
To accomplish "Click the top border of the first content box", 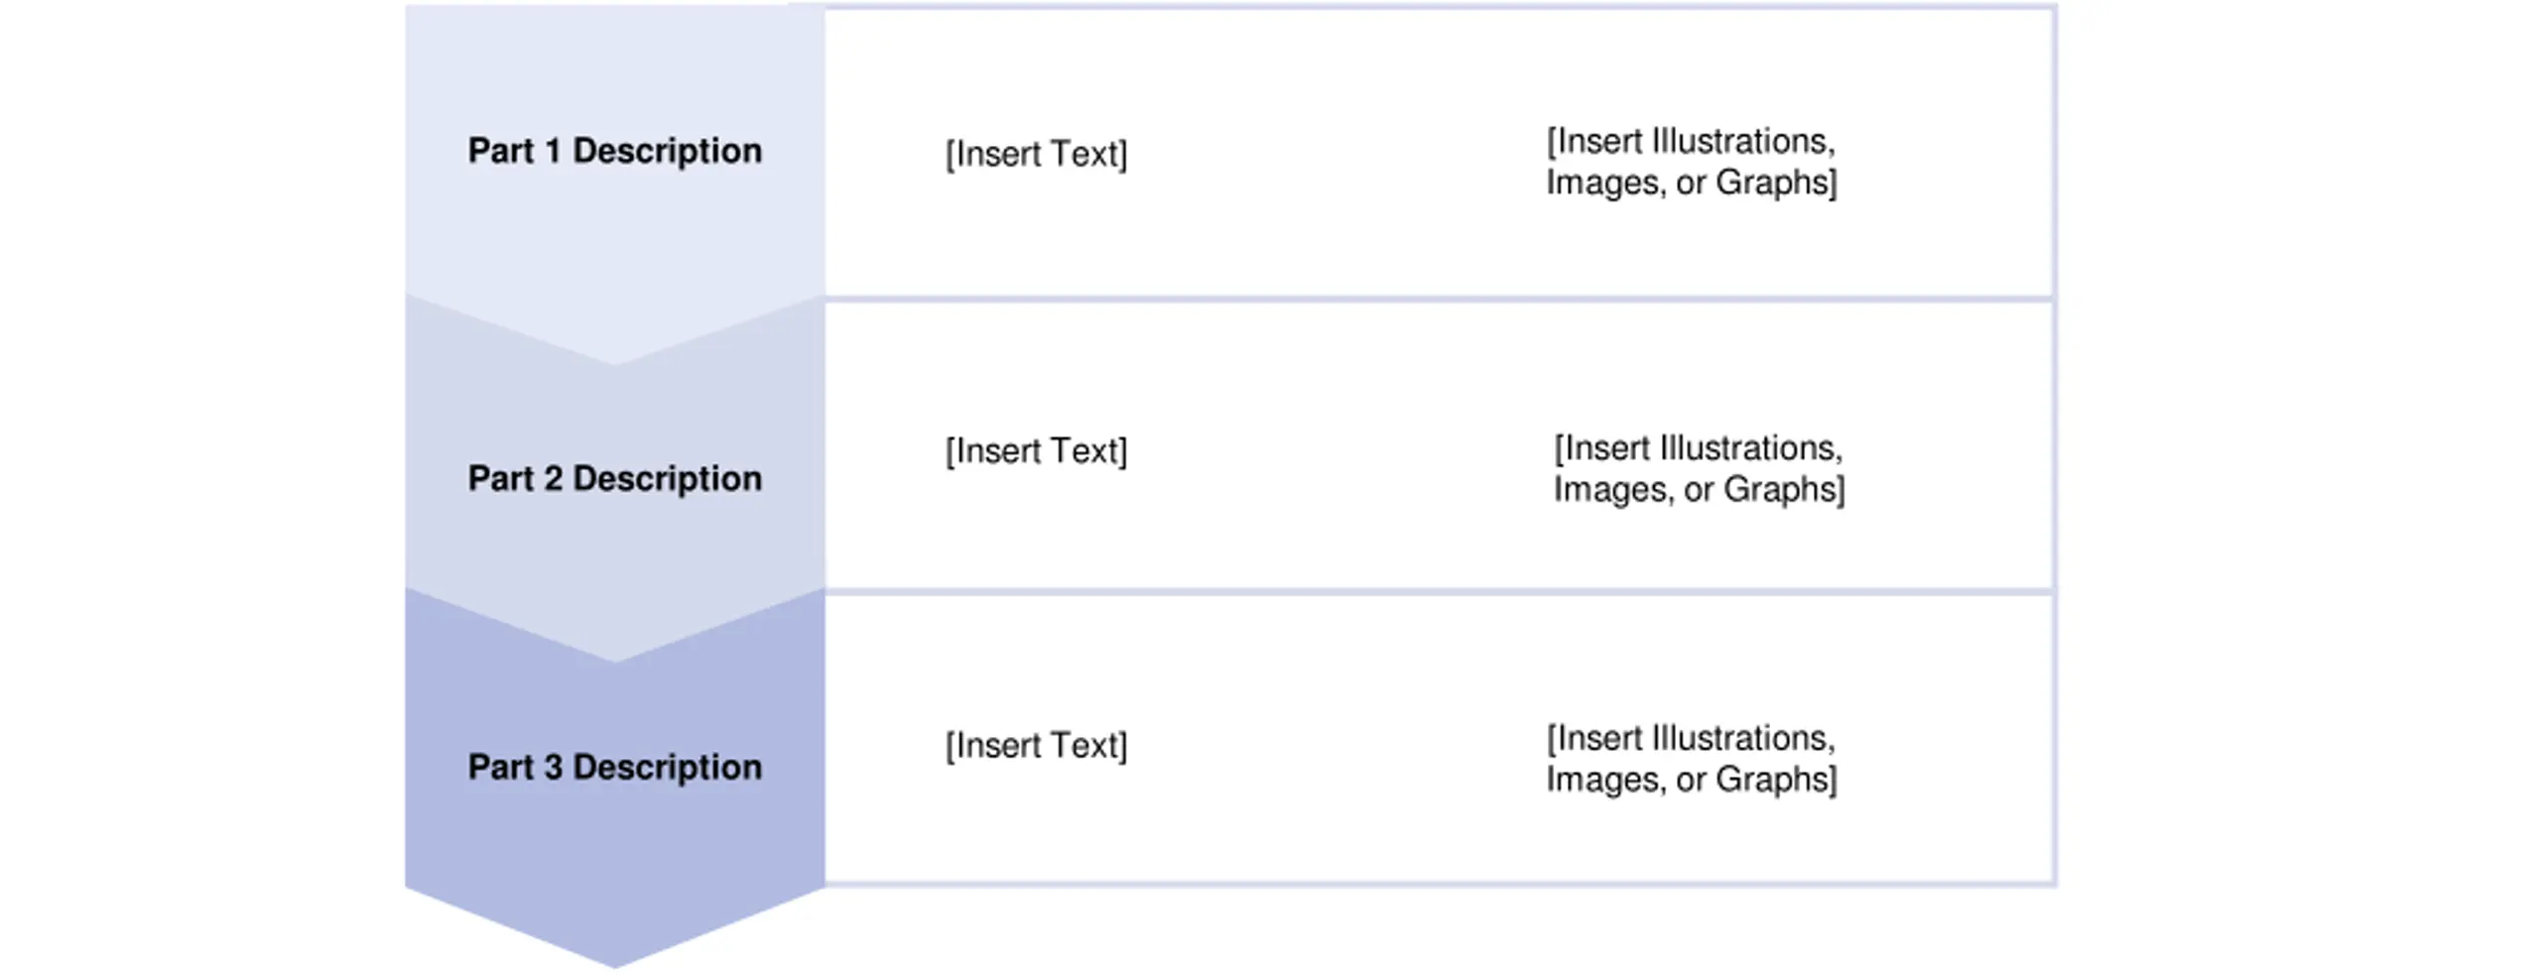I will click(1439, 7).
